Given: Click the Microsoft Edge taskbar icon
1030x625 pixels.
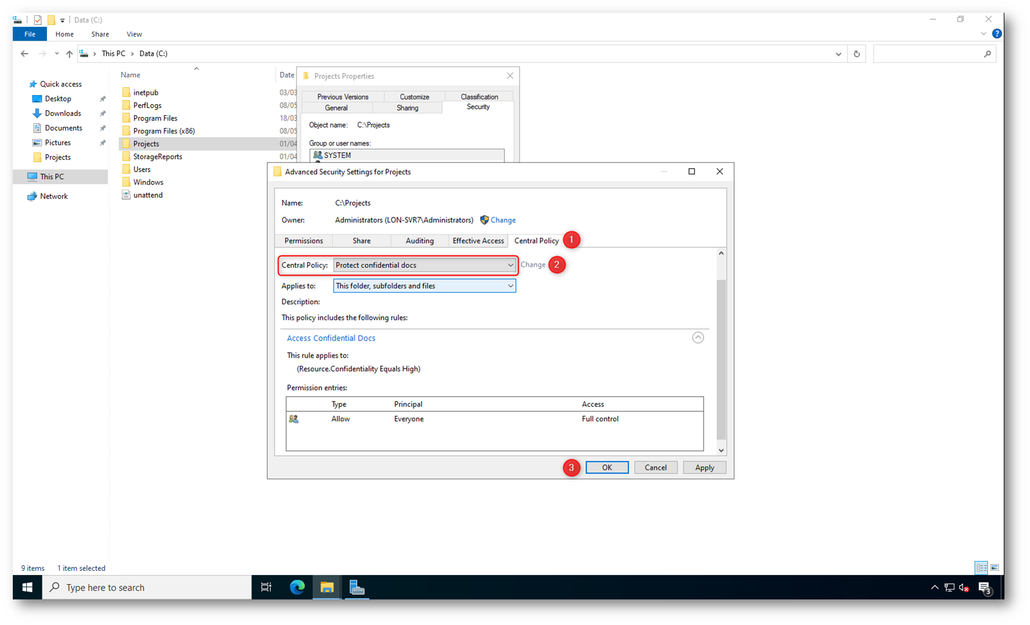Looking at the screenshot, I should coord(297,587).
